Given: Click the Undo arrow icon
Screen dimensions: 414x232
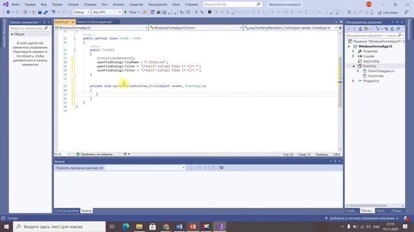Looking at the screenshot, I should click(x=54, y=12).
